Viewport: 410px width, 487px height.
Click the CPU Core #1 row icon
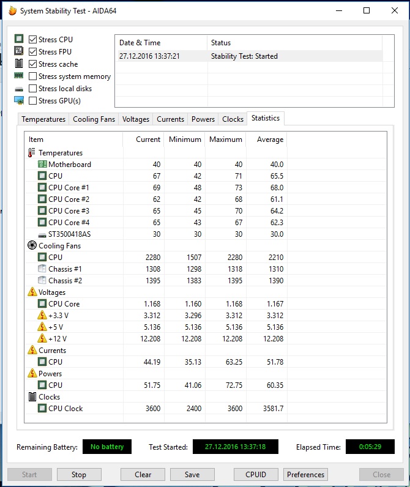(x=42, y=188)
